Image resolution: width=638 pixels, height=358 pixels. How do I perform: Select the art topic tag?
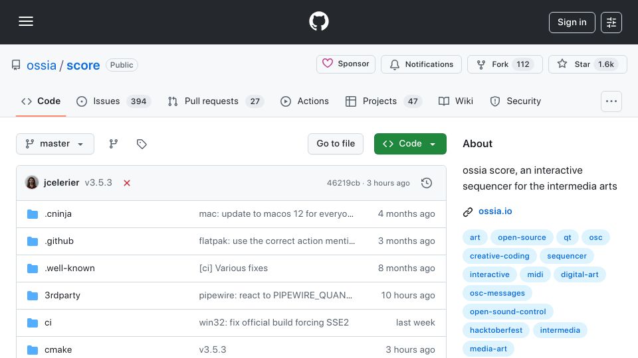(475, 237)
